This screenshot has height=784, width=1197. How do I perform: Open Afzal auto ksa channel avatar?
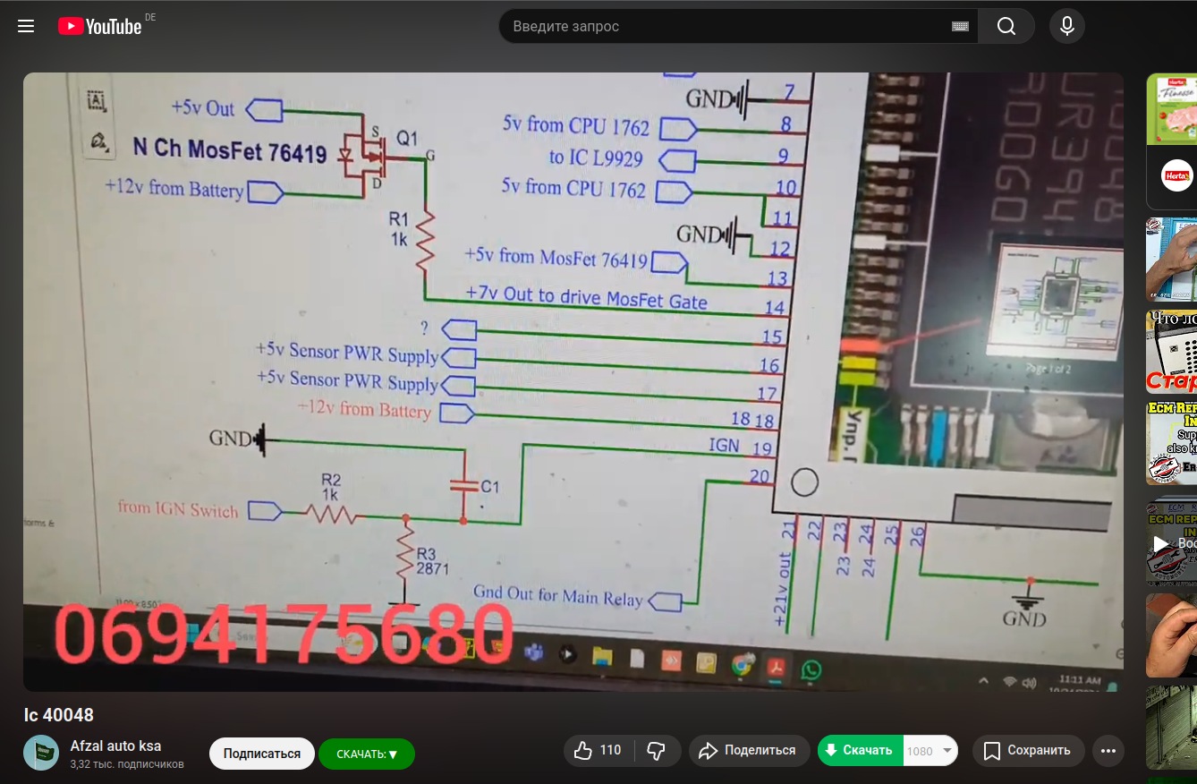tap(41, 753)
